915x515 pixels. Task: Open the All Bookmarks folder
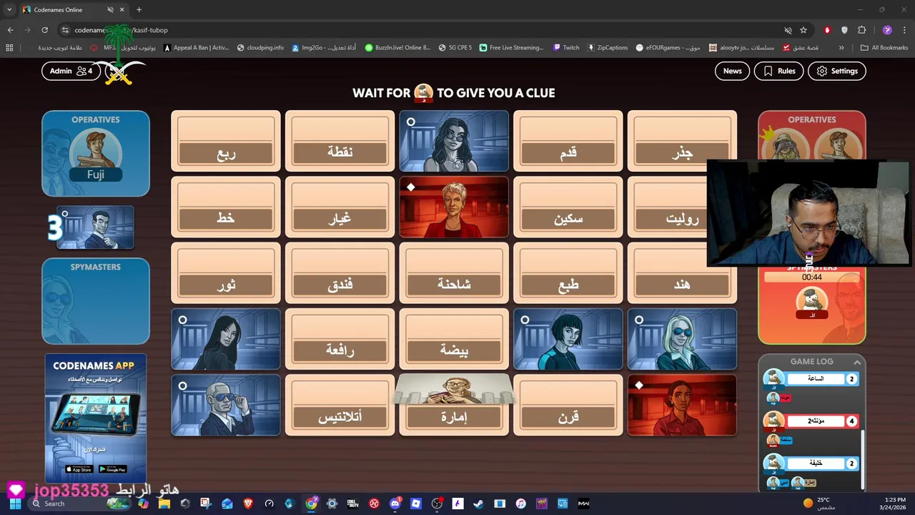884,48
